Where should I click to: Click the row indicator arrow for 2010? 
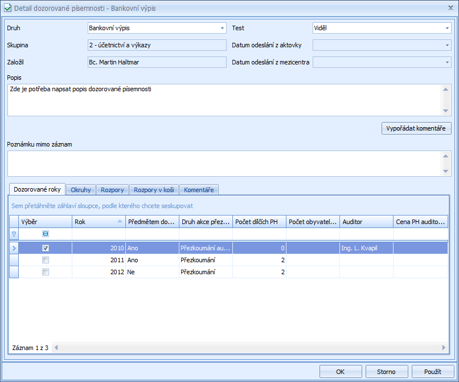point(14,248)
